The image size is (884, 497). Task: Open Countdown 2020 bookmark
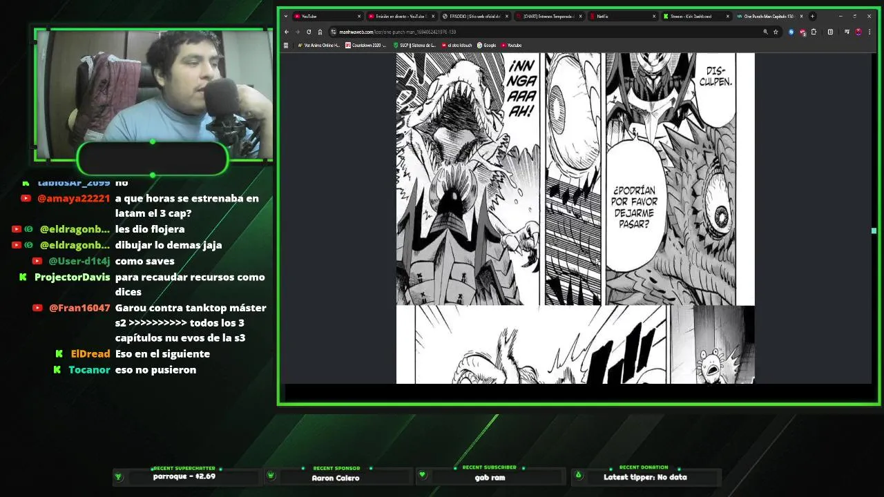tap(366, 46)
